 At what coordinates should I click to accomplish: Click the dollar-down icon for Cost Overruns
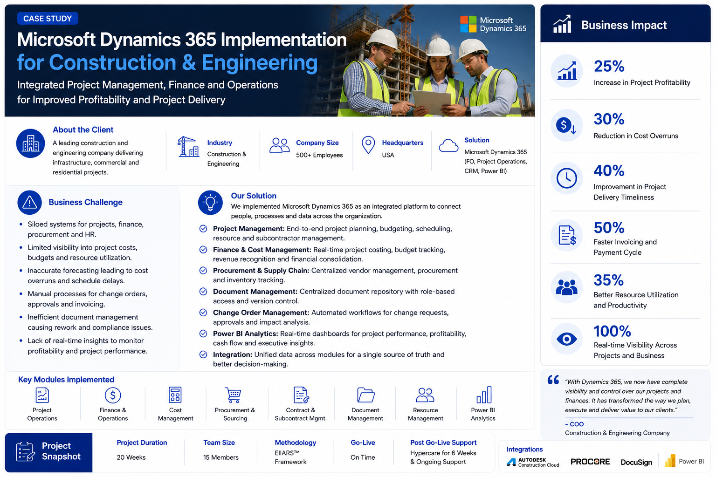567,125
